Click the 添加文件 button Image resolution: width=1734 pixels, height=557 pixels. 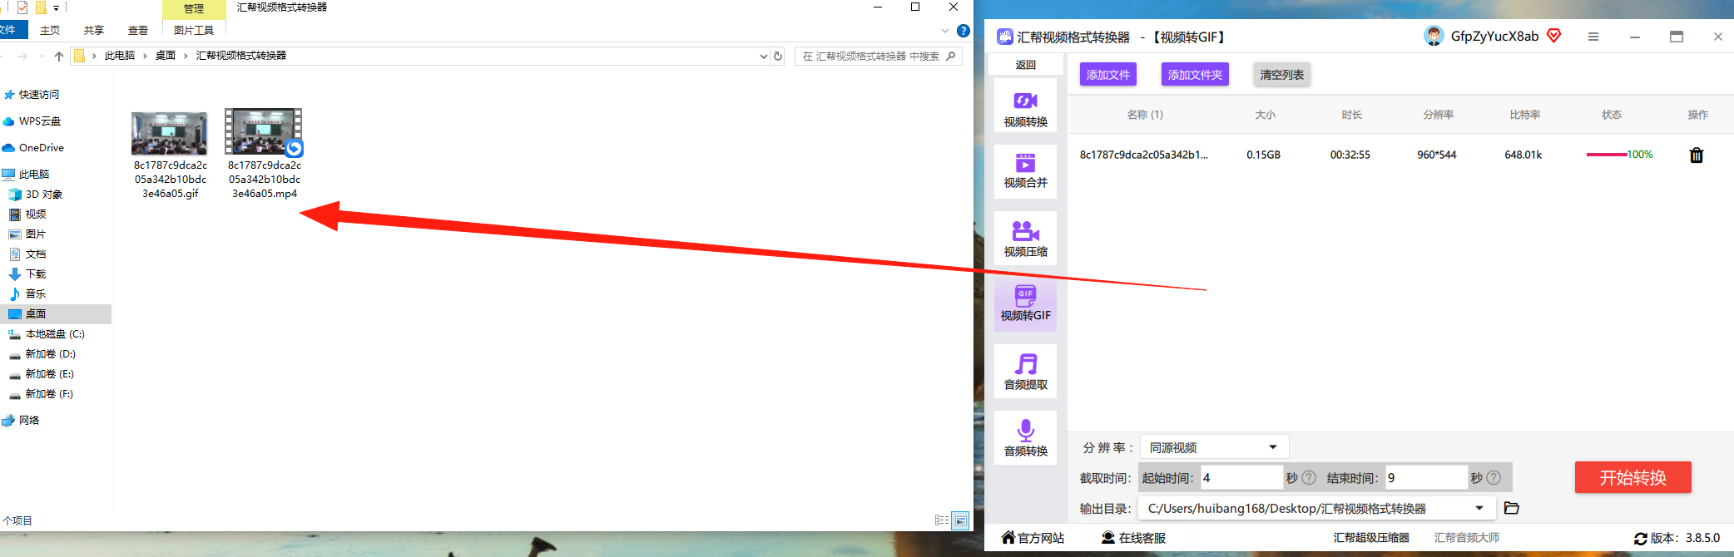[x=1108, y=75]
